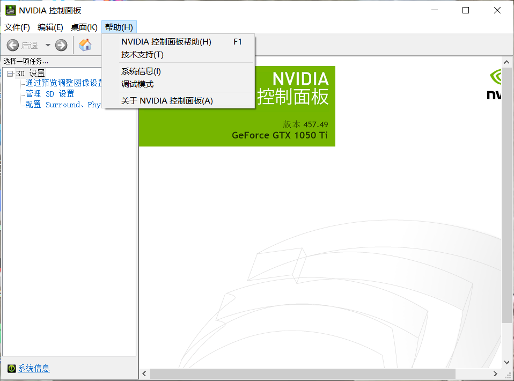Click the system information icon at bottom left
Image resolution: width=514 pixels, height=381 pixels.
[x=11, y=369]
